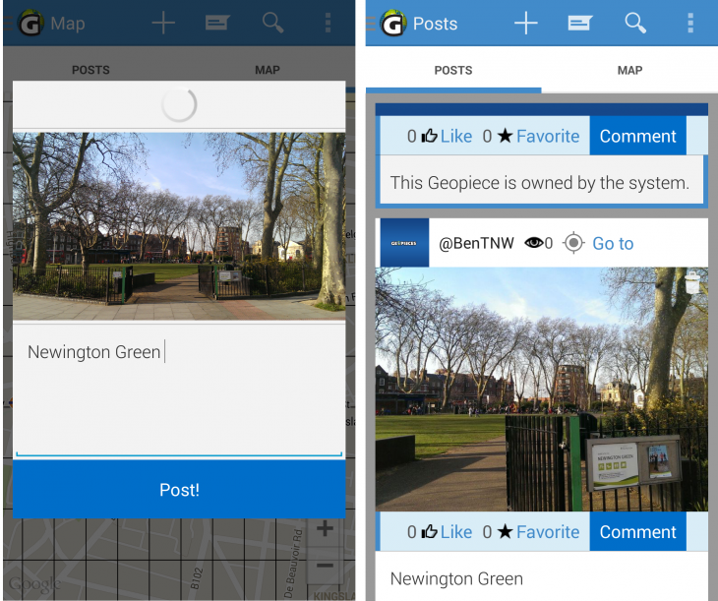Zoom in the map with plus button
This screenshot has height=601, width=718.
pyautogui.click(x=325, y=529)
